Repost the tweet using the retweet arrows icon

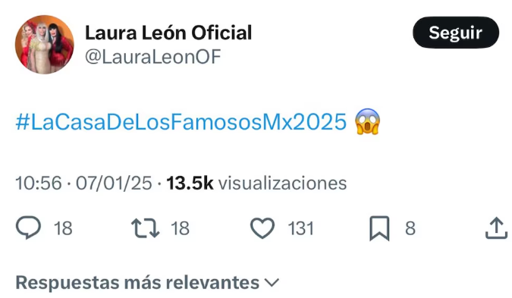coord(146,227)
